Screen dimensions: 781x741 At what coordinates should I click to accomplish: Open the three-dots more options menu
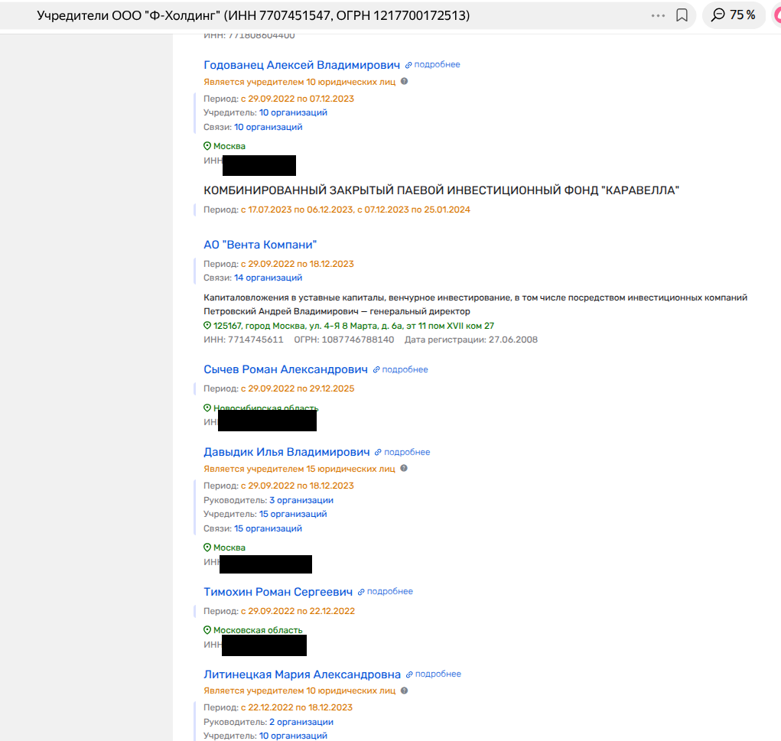point(658,15)
